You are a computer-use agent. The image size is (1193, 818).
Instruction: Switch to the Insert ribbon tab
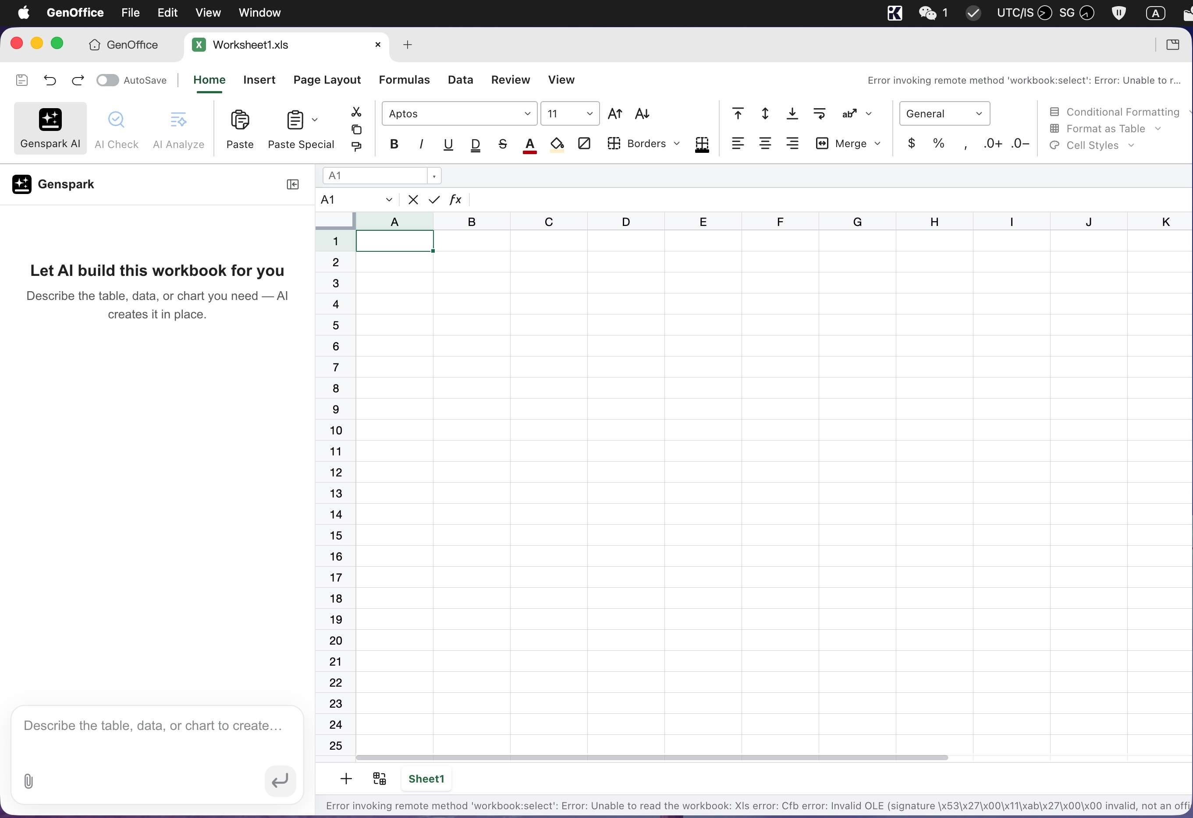pos(259,80)
